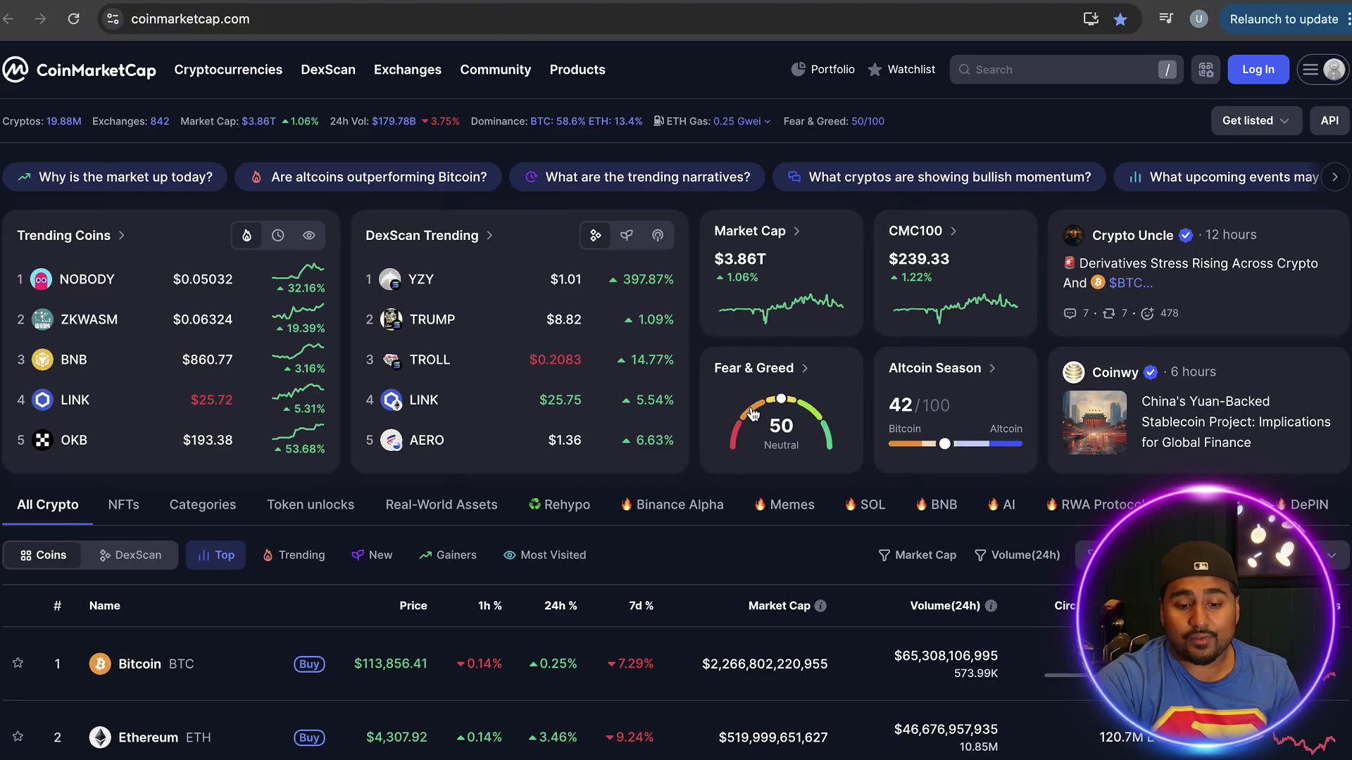Open Market Cap card chevron

tap(796, 231)
